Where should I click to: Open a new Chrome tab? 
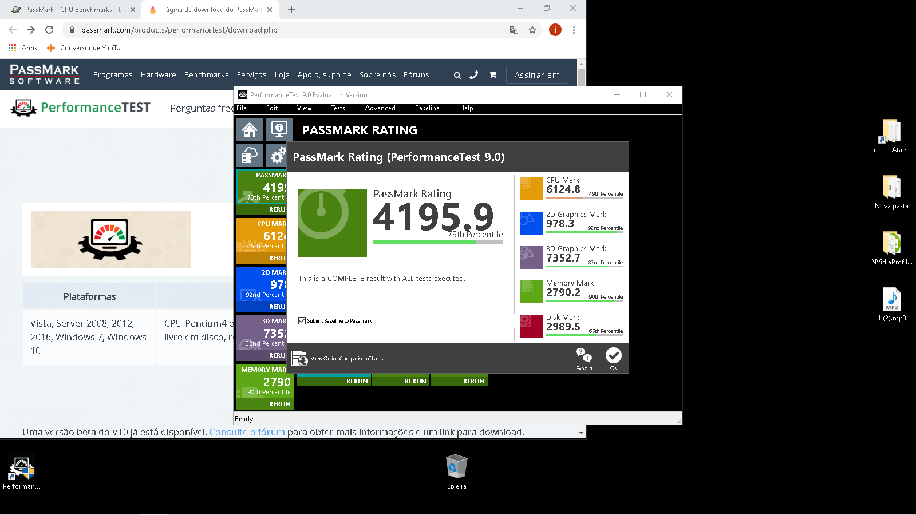pos(291,10)
